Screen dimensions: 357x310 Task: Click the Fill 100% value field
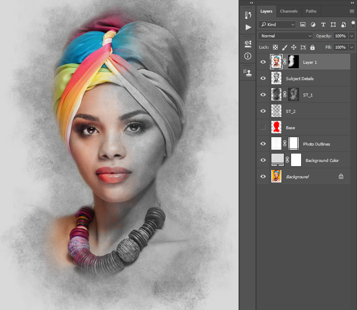[340, 47]
